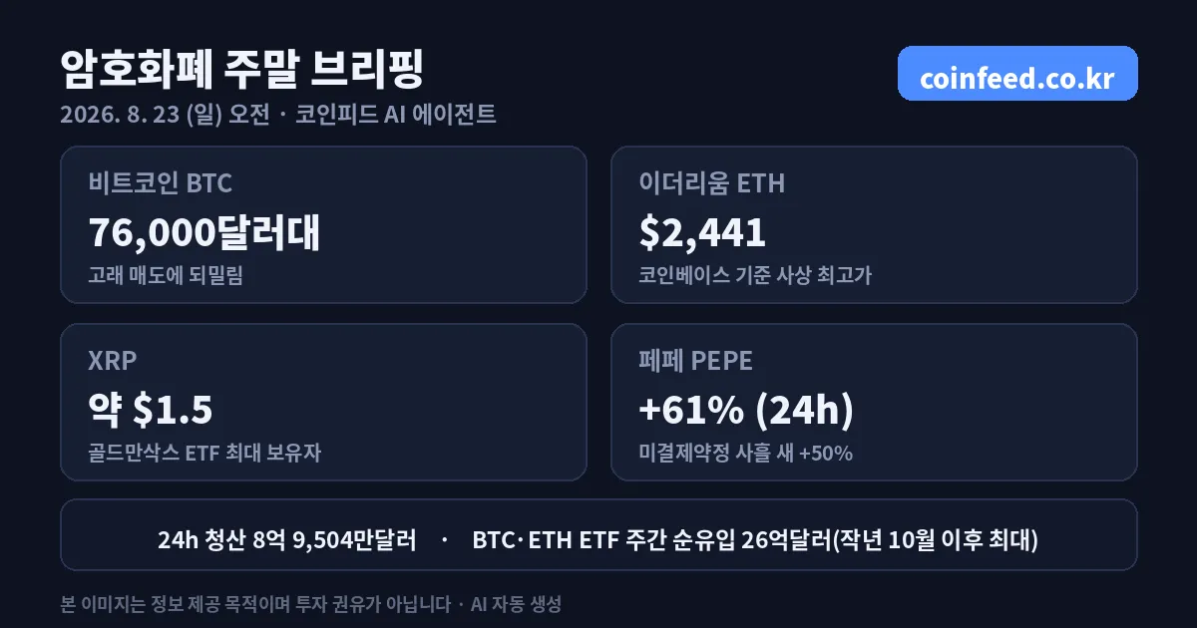Open the 페페 PEPE card
Screen dimensions: 1197x628
click(874, 402)
